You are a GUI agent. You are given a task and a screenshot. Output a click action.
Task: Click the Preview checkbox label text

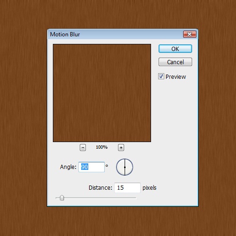176,77
